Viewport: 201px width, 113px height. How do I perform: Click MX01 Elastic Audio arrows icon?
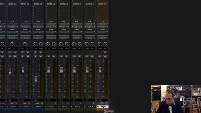42,103
